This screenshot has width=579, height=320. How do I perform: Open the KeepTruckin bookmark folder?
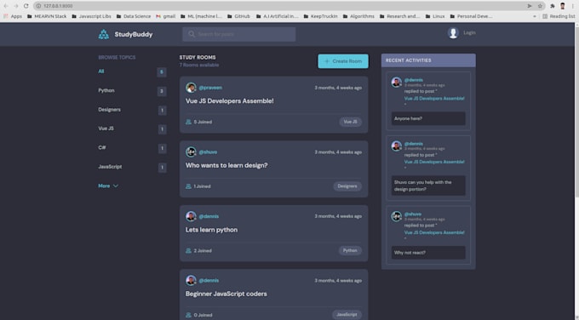click(x=320, y=16)
